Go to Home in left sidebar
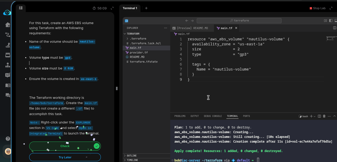Image resolution: width=337 pixels, height=162 pixels. (8, 25)
